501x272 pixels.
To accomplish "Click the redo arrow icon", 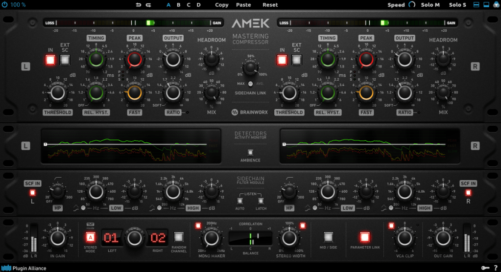I will (148, 5).
